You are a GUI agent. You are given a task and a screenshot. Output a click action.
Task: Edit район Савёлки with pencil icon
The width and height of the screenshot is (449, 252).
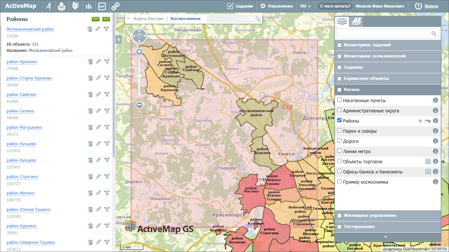click(98, 95)
